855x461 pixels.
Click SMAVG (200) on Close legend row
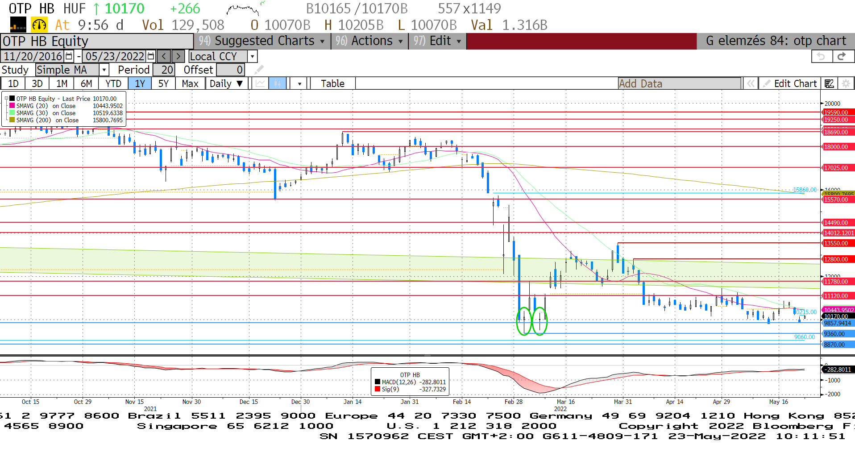pos(66,120)
